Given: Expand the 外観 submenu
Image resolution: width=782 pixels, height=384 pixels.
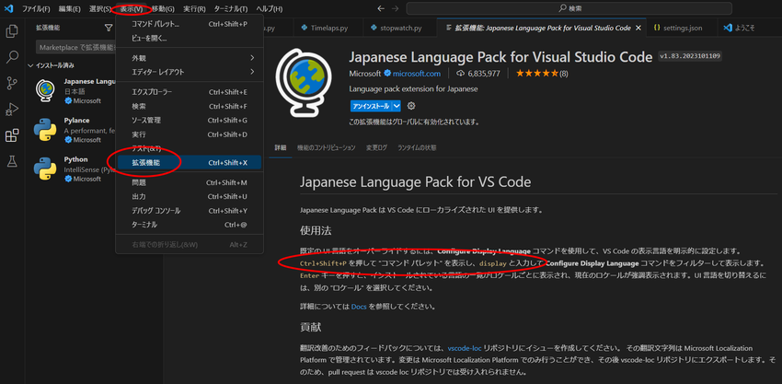Looking at the screenshot, I should click(x=190, y=58).
